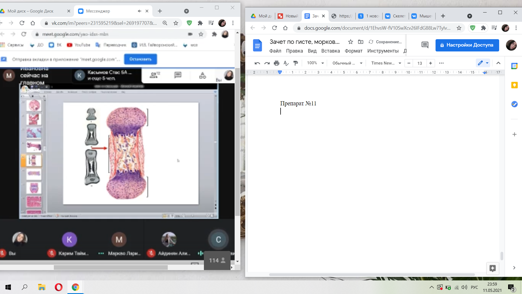Screen dimensions: 522x294
Task: Click zoom magnifier icon in left Chrome address bar
Action: (x=165, y=23)
